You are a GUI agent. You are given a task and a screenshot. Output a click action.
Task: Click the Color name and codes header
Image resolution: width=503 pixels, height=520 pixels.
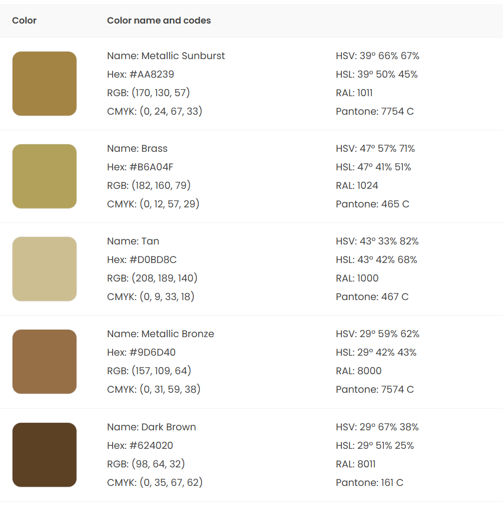click(159, 21)
